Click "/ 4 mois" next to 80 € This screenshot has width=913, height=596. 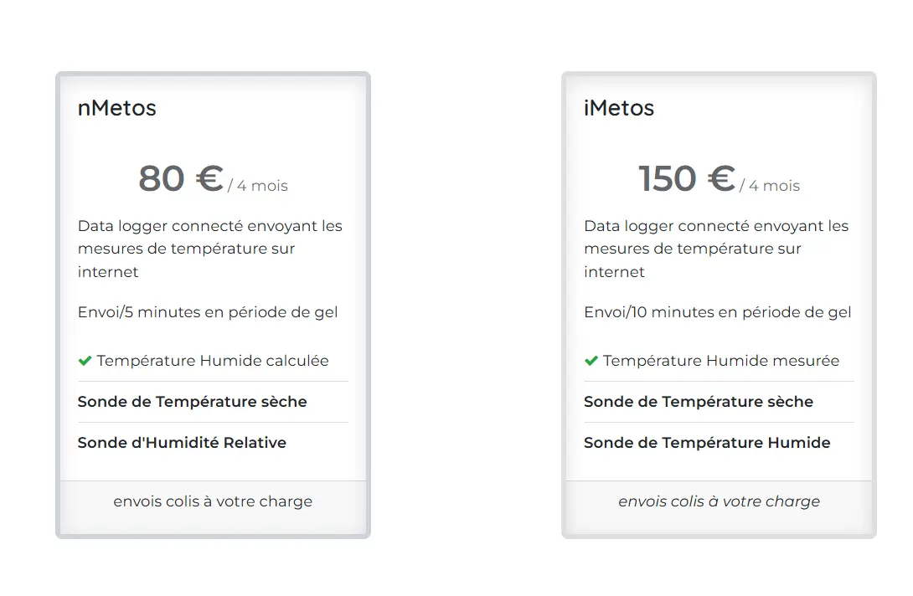[x=258, y=186]
